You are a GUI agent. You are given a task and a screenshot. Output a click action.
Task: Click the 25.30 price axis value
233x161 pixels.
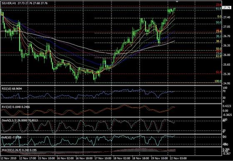226,74
